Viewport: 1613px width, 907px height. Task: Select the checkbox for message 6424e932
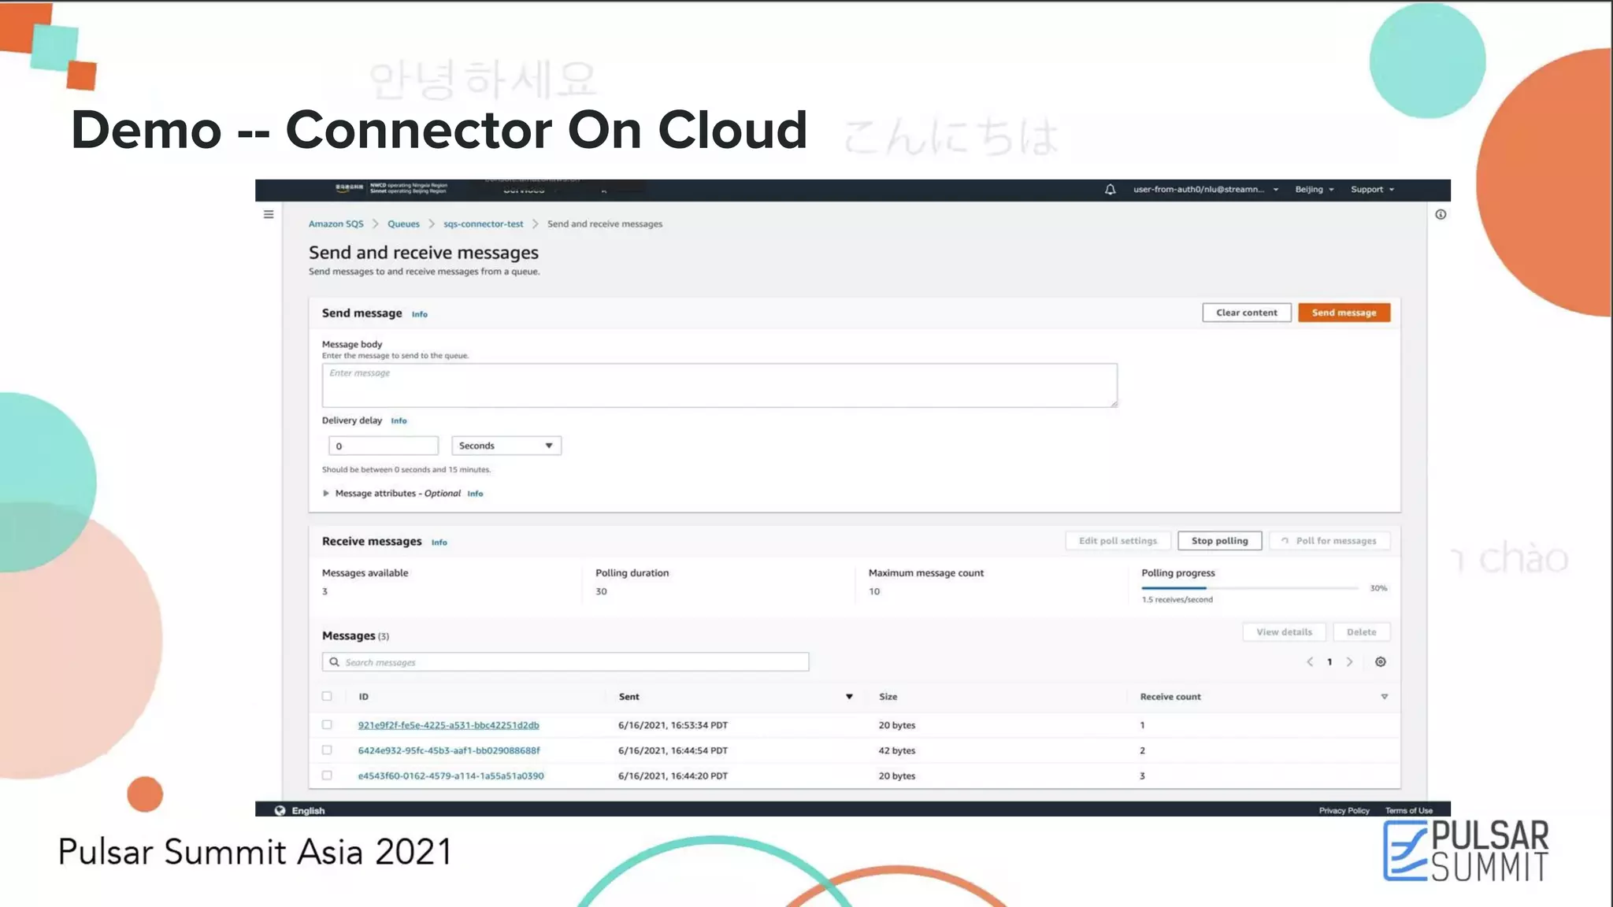point(327,750)
